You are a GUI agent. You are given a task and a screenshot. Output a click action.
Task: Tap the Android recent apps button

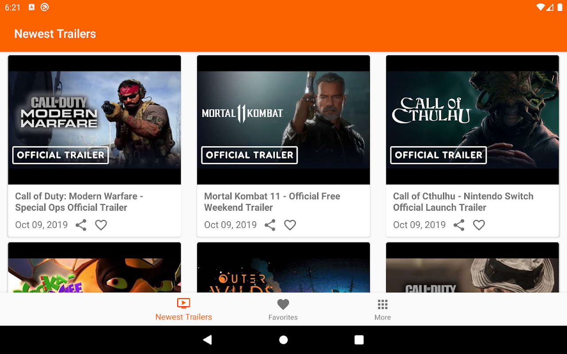pyautogui.click(x=359, y=340)
